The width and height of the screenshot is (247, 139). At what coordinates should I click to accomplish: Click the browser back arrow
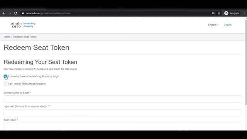[x=4, y=13]
